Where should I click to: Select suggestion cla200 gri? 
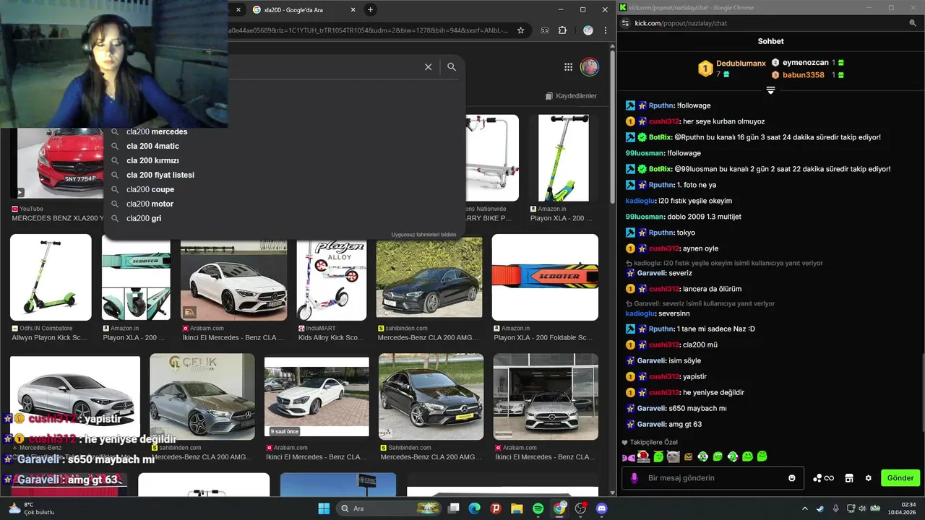click(x=144, y=218)
